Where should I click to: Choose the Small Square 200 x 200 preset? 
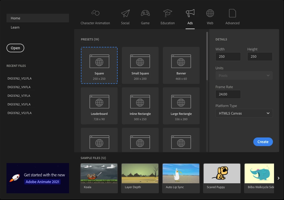[x=140, y=65]
